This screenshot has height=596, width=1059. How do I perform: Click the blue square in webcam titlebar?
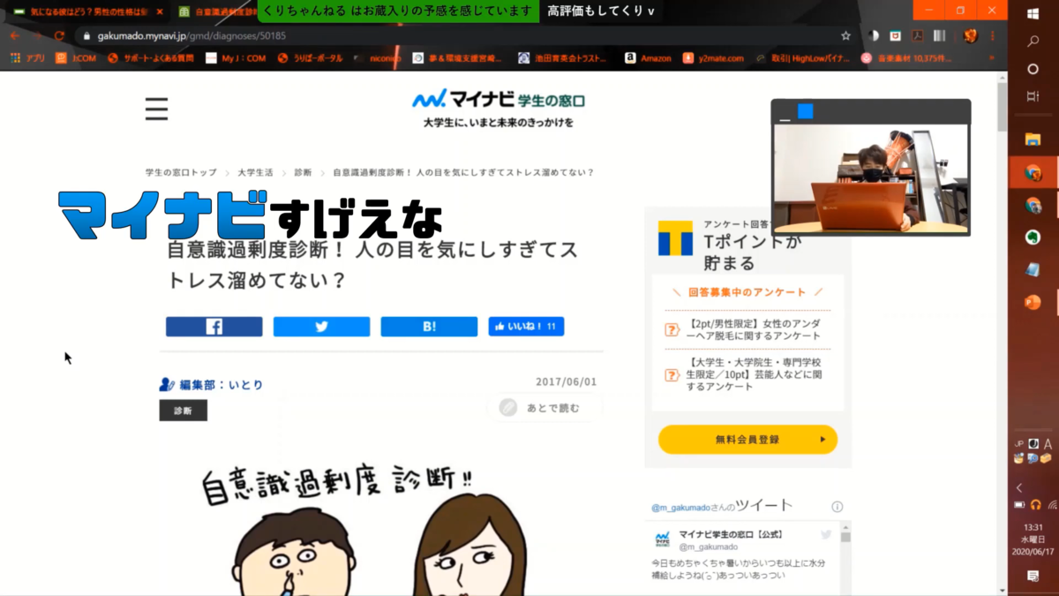coord(805,111)
